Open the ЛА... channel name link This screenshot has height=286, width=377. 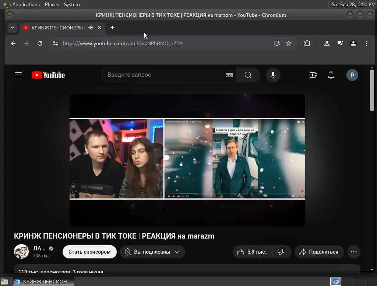click(39, 248)
